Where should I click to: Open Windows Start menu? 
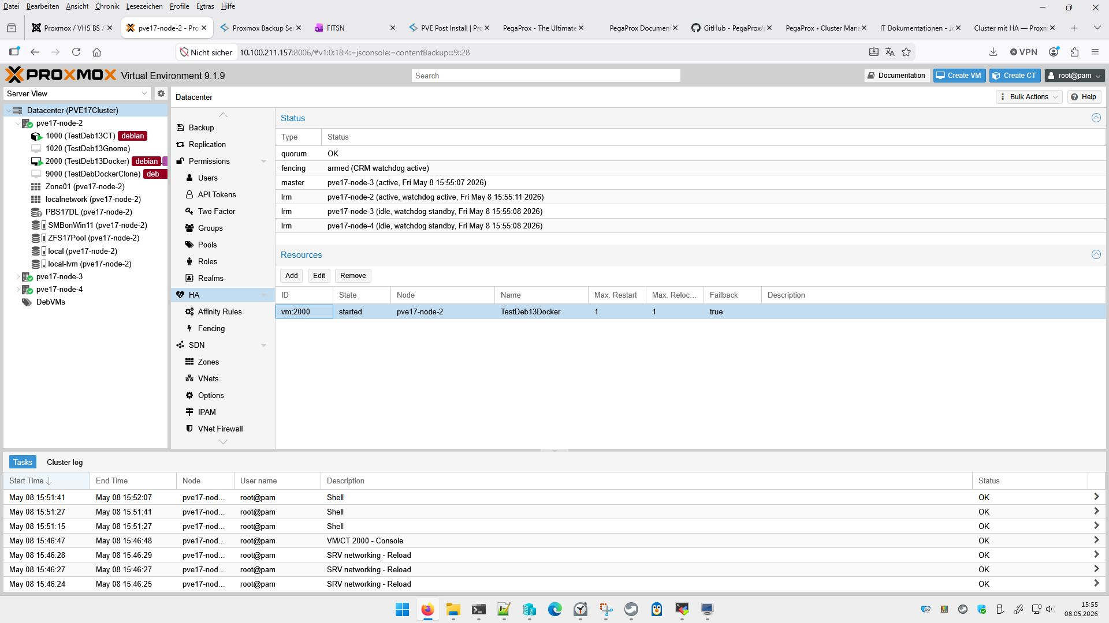402,609
